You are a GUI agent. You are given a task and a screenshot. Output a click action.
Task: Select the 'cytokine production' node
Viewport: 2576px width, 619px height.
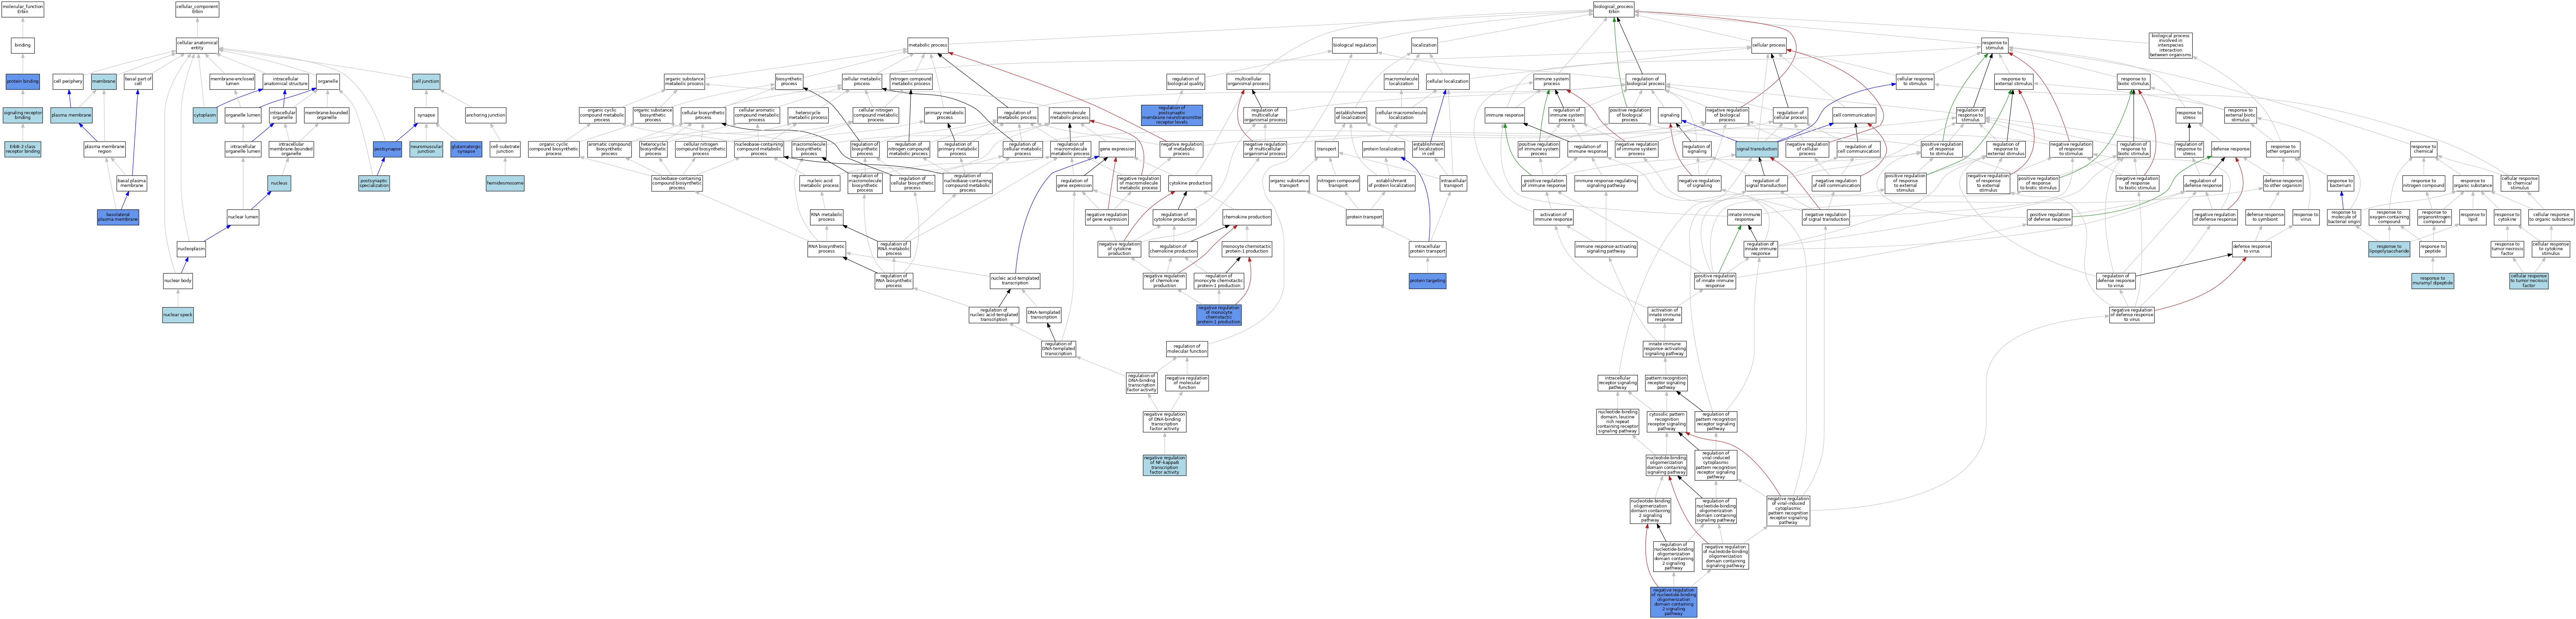(1190, 184)
